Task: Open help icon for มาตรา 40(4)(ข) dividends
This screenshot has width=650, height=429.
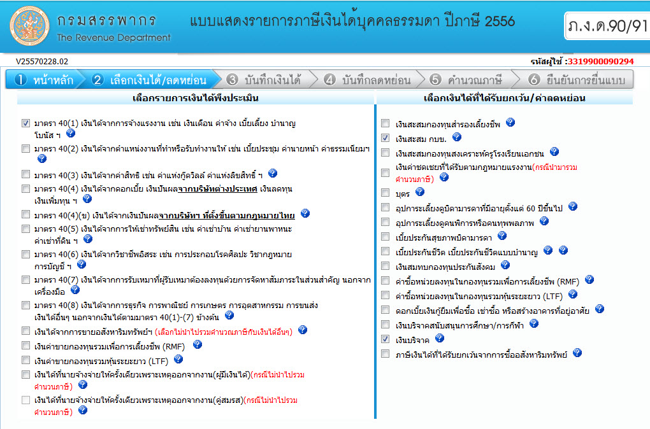Action: (305, 213)
